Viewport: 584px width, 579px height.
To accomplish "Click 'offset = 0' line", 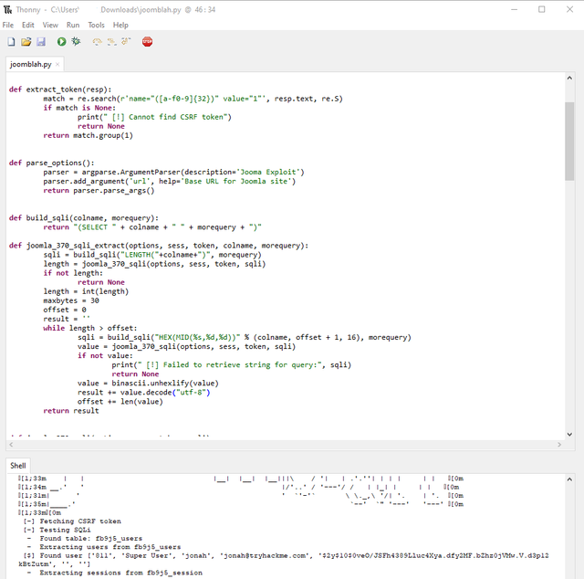I will point(65,310).
